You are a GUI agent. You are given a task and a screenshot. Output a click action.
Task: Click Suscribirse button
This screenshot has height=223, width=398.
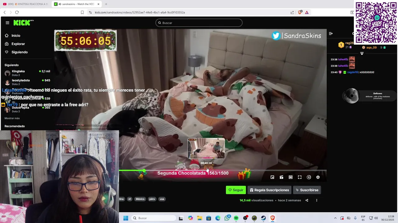[x=307, y=190]
